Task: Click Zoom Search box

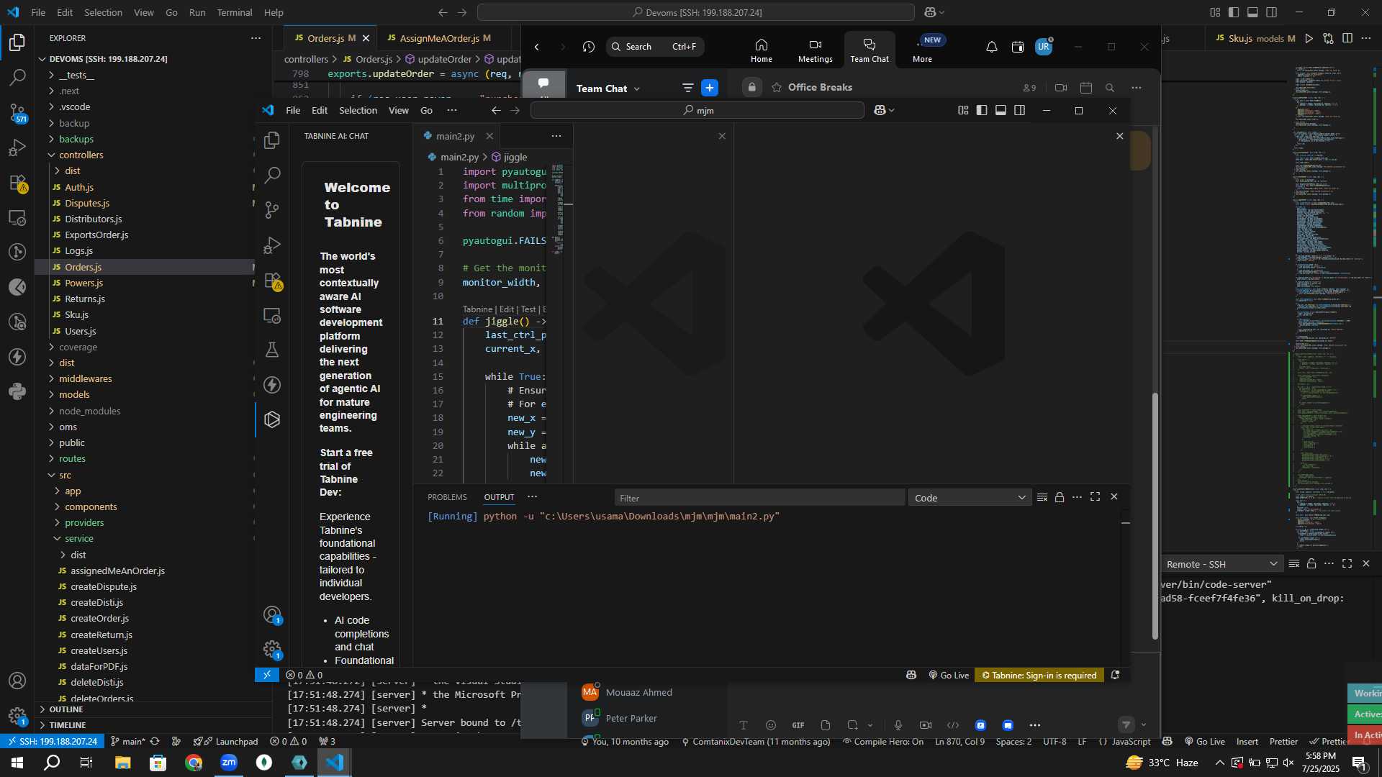Action: (655, 47)
